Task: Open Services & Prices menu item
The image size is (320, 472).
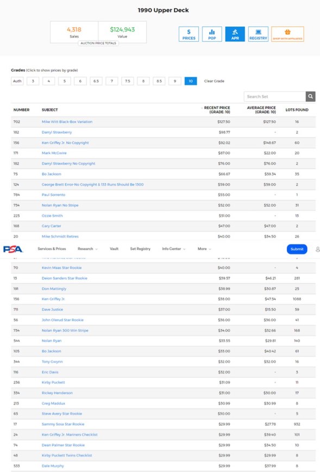Action: [52, 249]
